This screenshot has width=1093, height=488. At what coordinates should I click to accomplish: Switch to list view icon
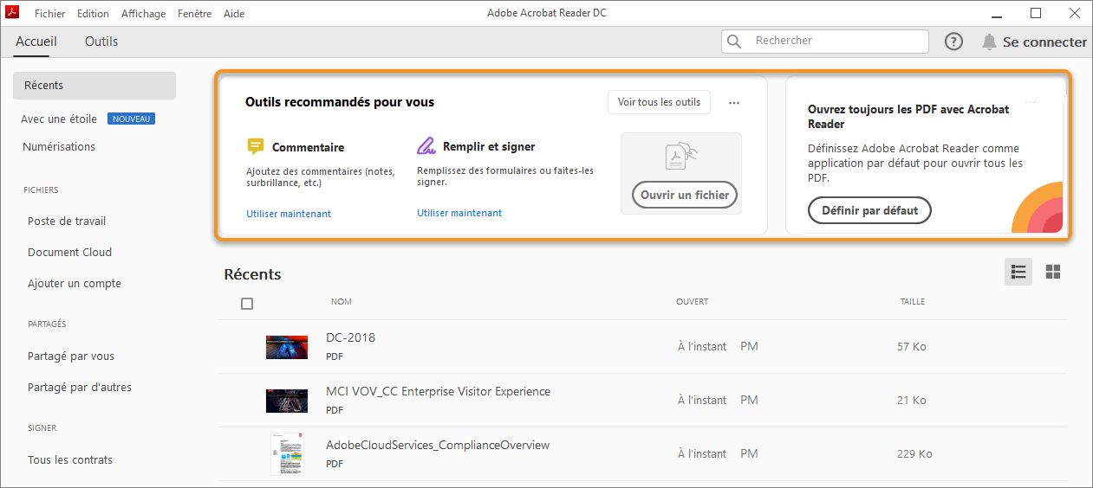(x=1018, y=272)
